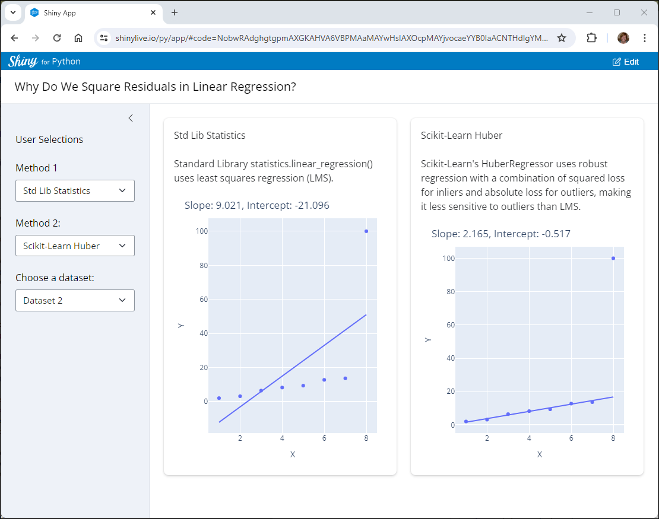Go to browser home page icon
The height and width of the screenshot is (519, 659).
[78, 38]
